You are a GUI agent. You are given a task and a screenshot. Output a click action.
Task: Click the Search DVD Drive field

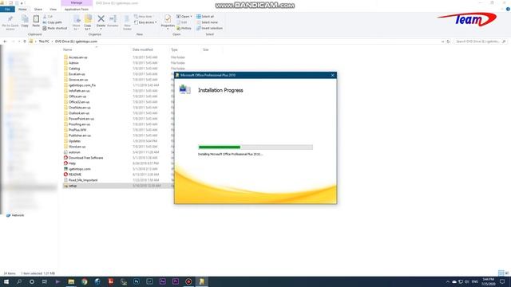tap(480, 41)
